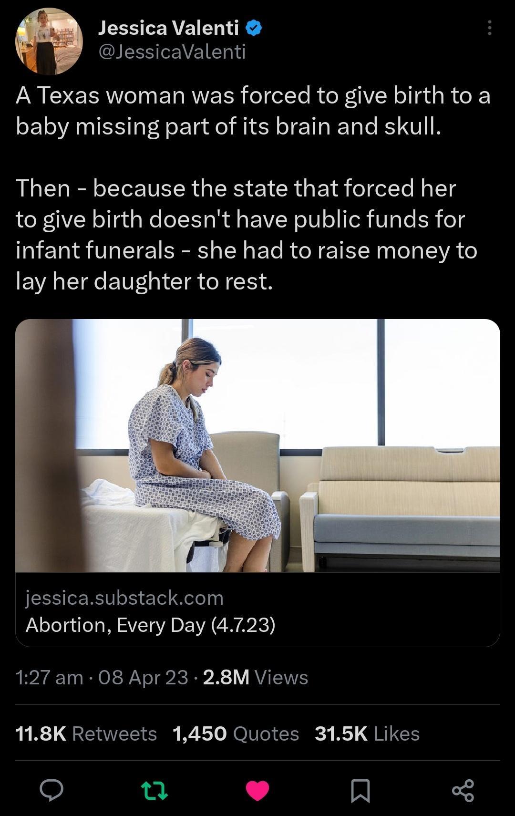Screen dimensions: 515x816
Task: Open the tweet options three-dot menu
Action: 490,30
